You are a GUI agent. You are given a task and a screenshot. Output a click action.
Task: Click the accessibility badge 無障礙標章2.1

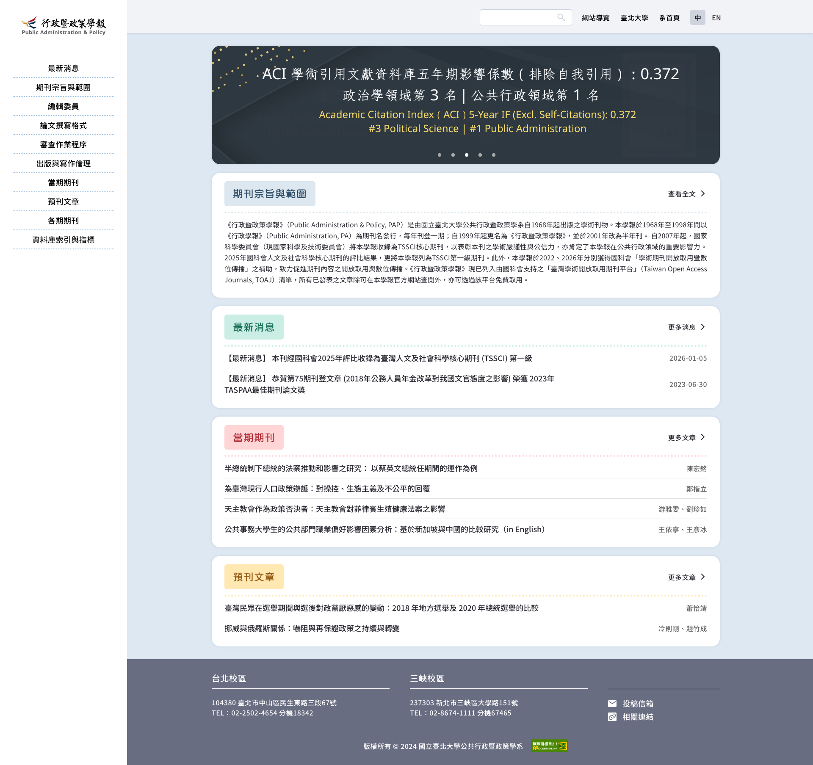point(549,746)
